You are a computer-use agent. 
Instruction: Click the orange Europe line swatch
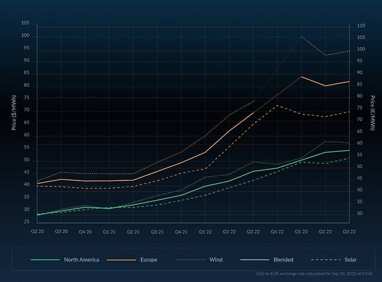[x=120, y=259]
